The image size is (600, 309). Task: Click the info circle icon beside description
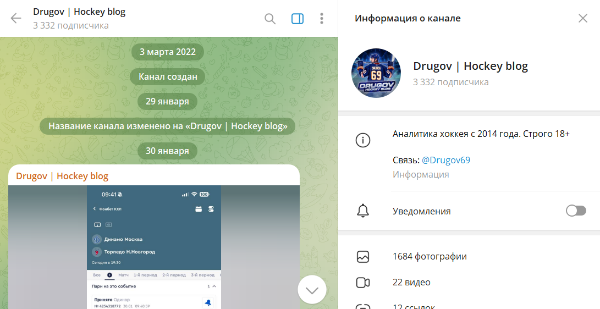point(363,140)
